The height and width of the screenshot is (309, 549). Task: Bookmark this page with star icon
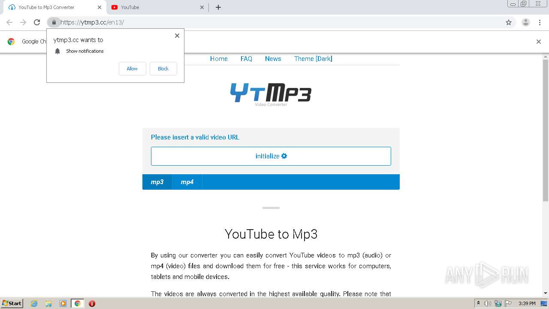509,22
